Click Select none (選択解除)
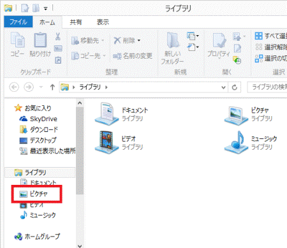Image resolution: width=287 pixels, height=248 pixels. 271,47
